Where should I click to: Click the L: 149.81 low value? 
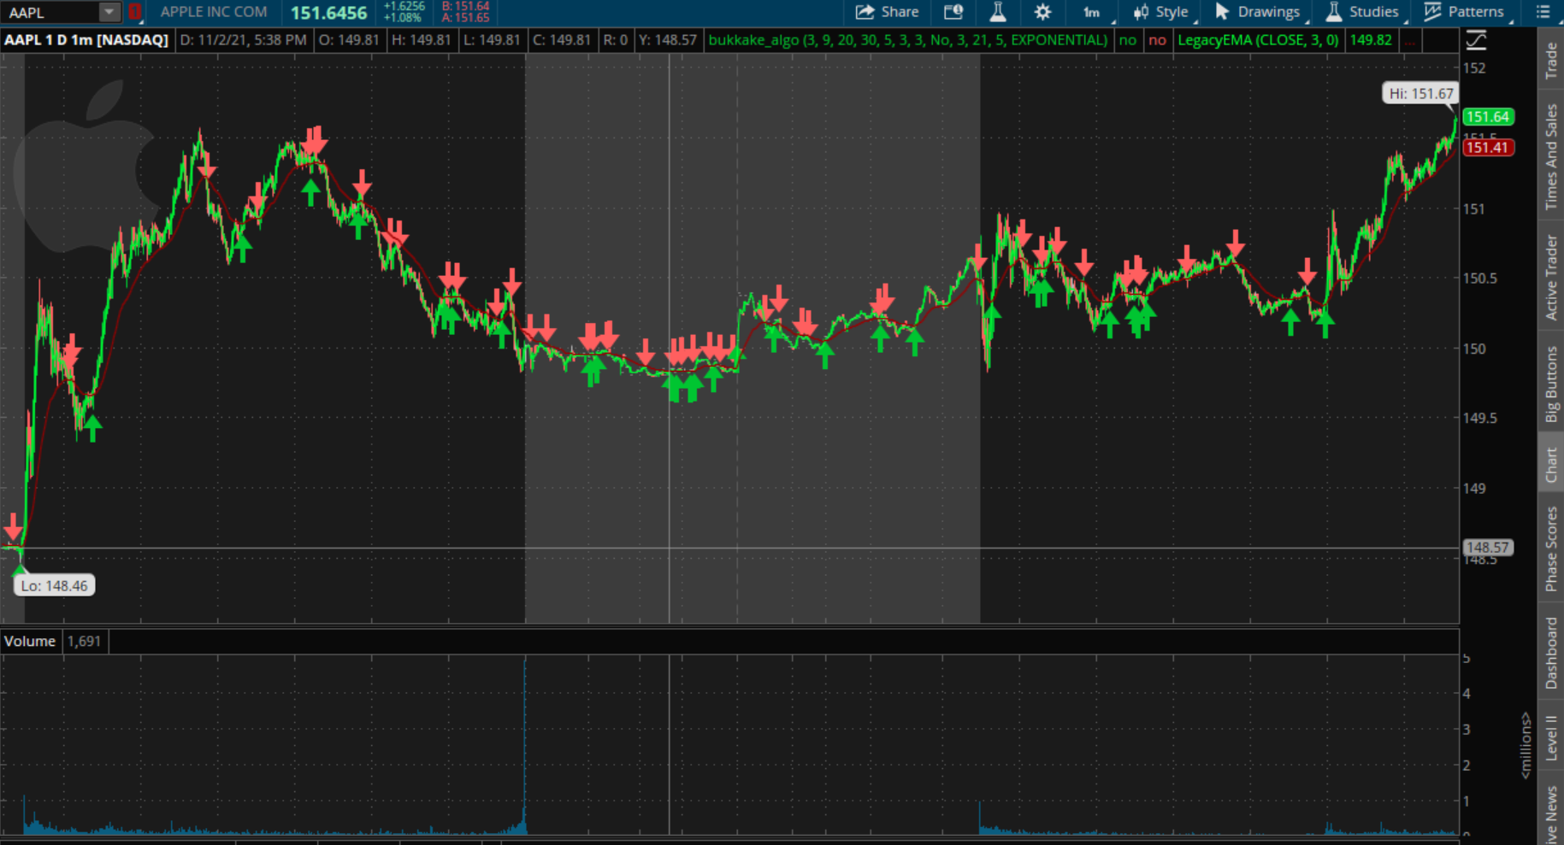click(490, 40)
